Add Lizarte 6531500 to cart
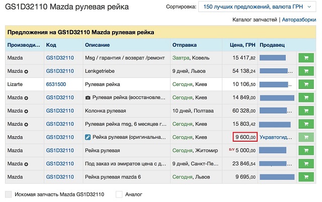322x202 pixels. (305, 84)
